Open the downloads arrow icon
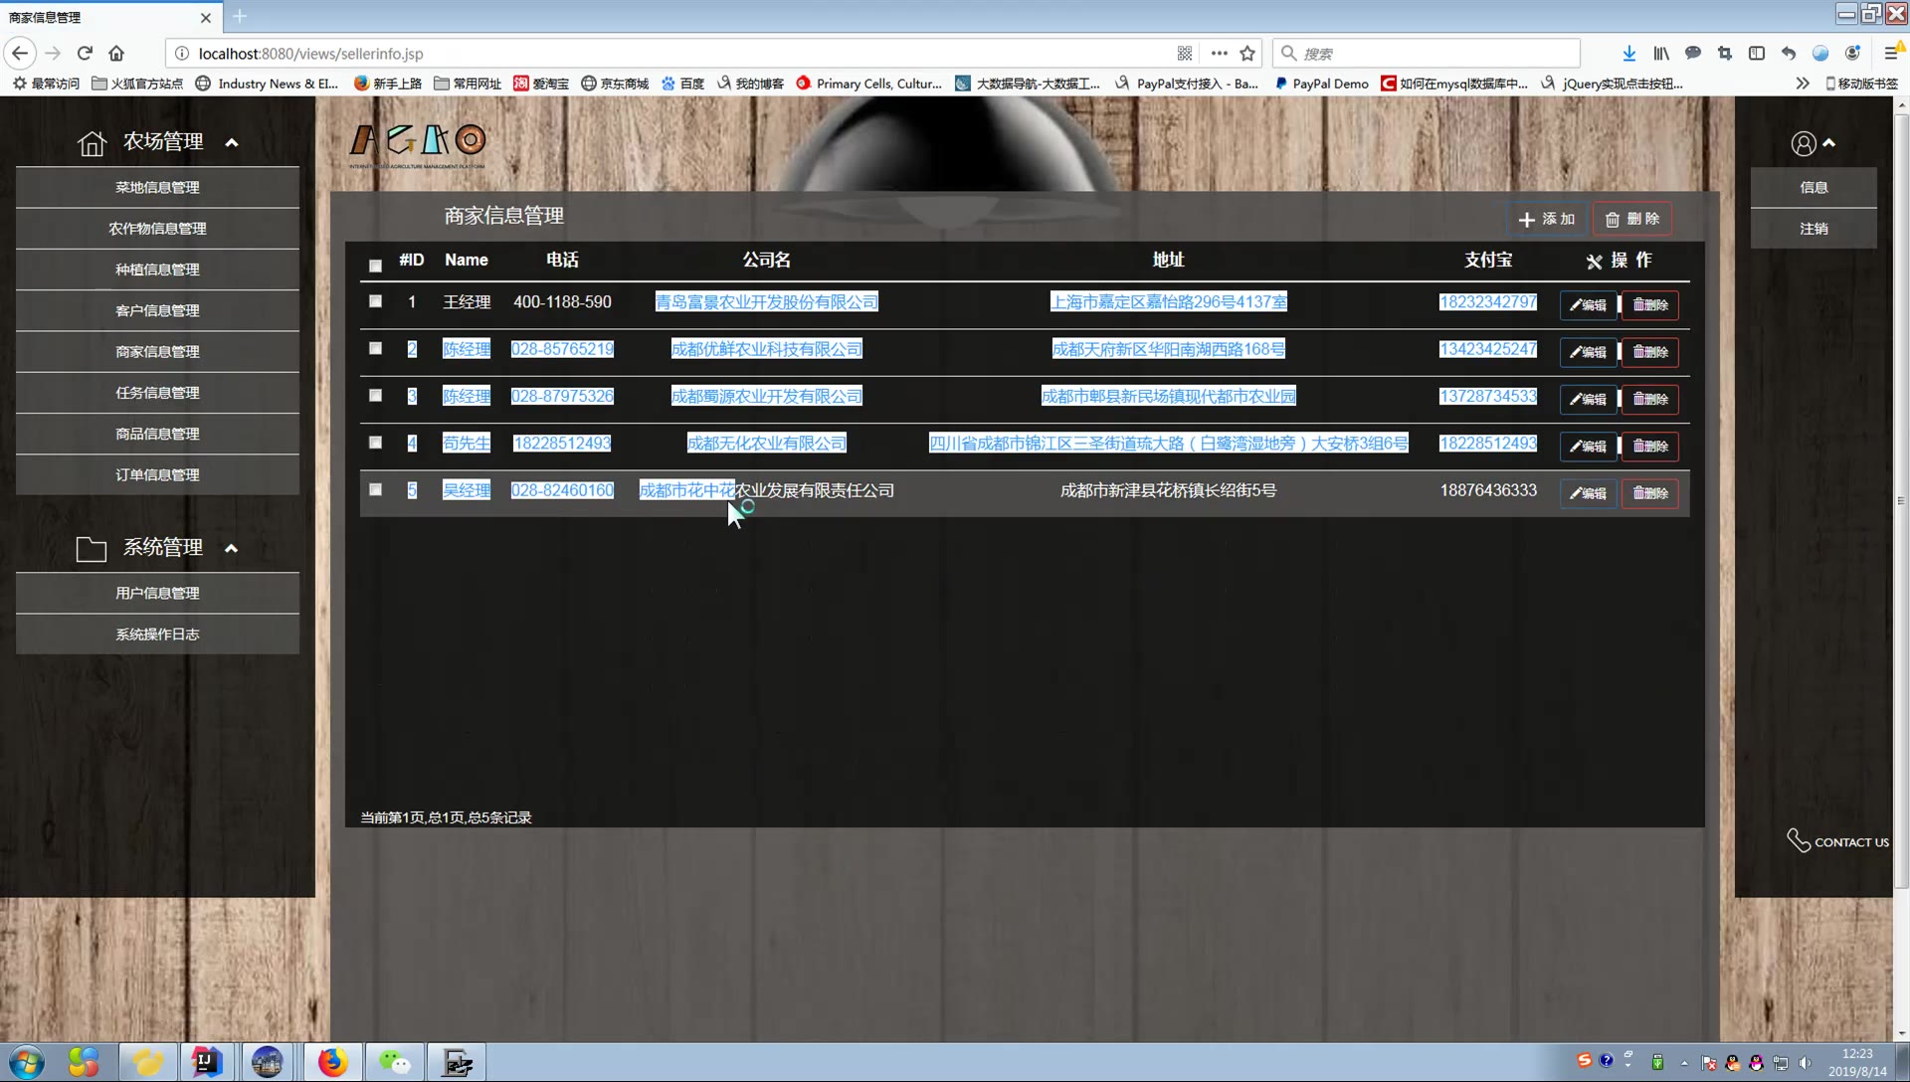The image size is (1910, 1082). tap(1628, 54)
